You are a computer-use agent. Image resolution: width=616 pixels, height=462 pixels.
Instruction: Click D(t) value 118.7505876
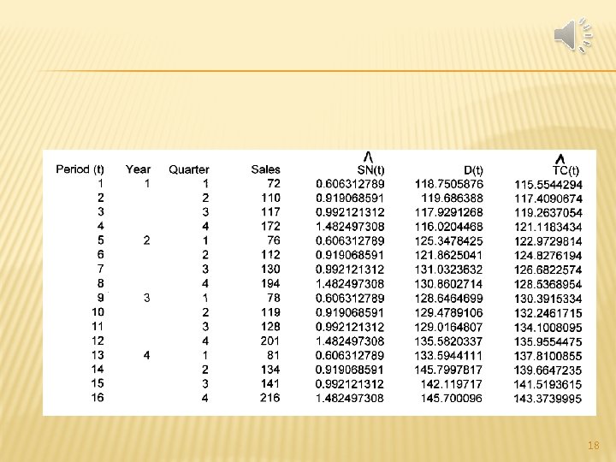pos(449,184)
